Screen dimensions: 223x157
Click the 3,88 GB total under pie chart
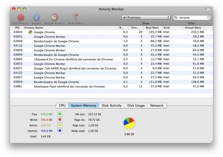click(x=129, y=134)
